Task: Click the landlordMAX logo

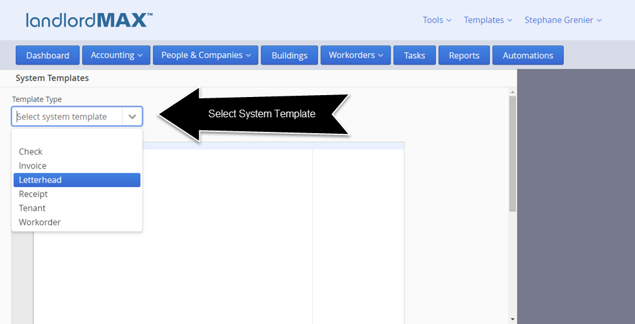Action: [90, 20]
